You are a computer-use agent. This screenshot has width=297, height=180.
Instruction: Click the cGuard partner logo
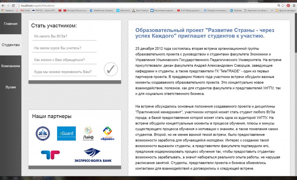(66, 134)
